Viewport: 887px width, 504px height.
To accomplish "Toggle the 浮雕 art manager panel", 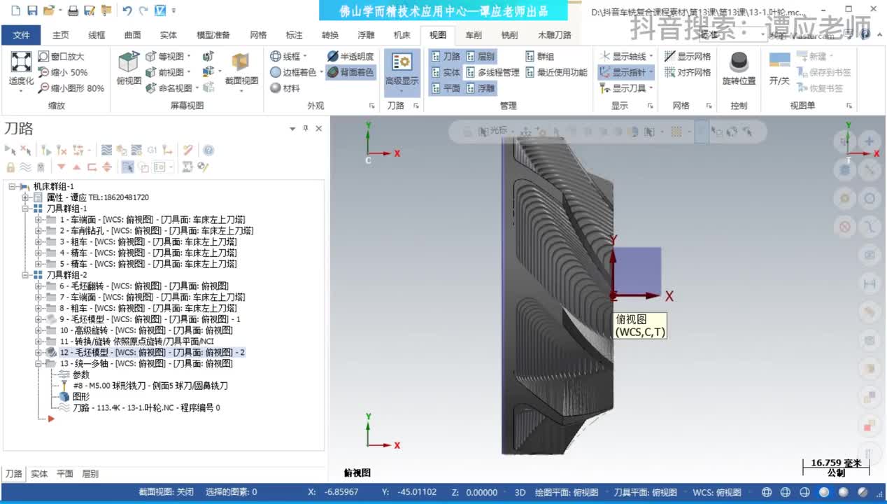I will (480, 88).
